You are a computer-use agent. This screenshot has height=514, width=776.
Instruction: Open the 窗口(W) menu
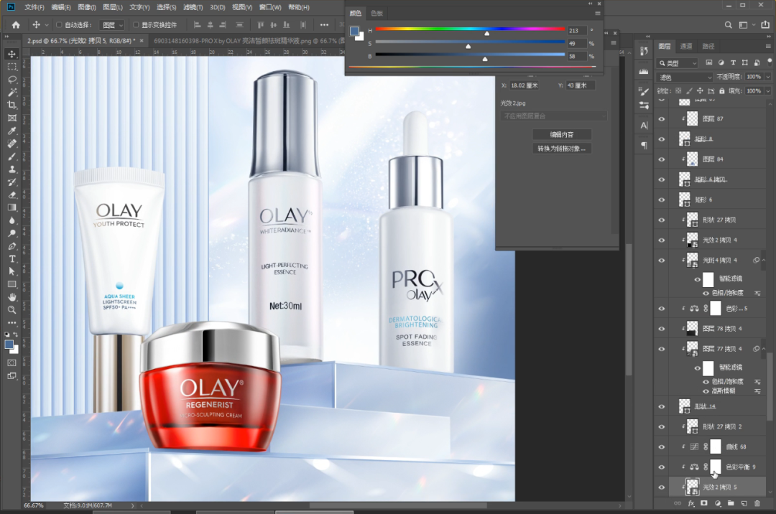click(270, 7)
